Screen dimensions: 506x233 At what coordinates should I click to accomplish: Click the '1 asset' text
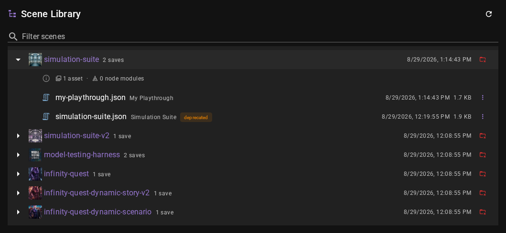coord(73,79)
